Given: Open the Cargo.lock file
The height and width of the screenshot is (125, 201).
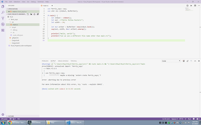Looking at the screenshot, I should point(15,40).
